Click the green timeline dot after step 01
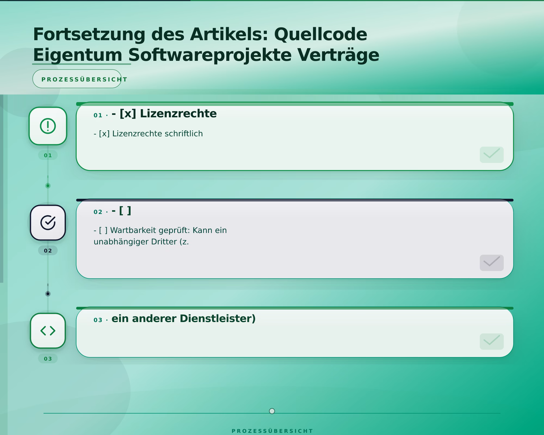 pos(48,186)
